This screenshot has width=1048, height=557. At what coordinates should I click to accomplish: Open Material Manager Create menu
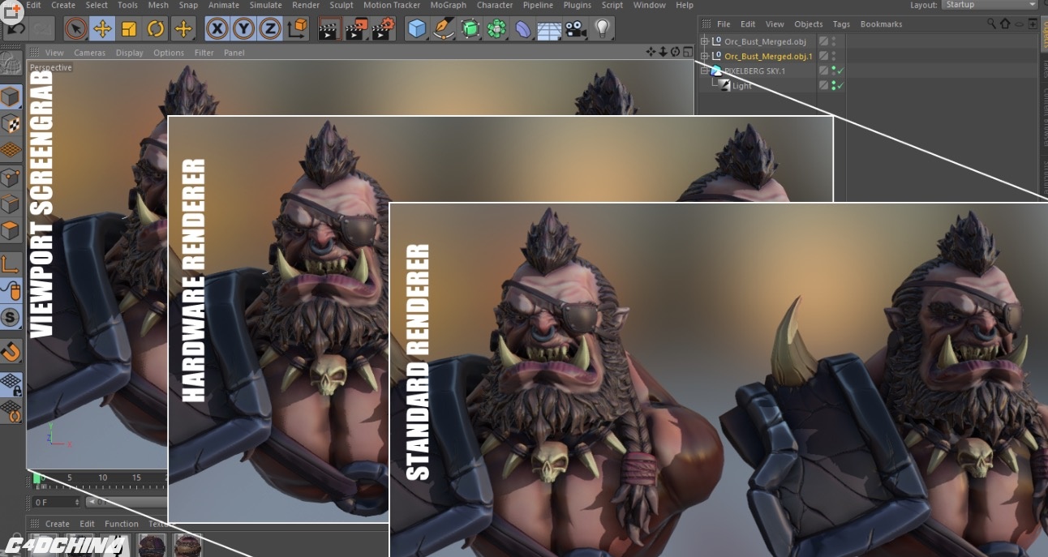pyautogui.click(x=57, y=524)
